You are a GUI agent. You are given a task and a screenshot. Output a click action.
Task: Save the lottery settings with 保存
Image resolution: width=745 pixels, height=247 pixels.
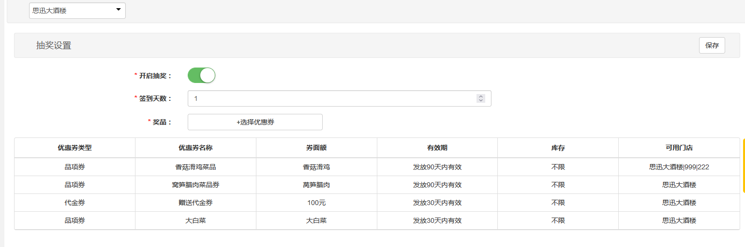click(712, 45)
